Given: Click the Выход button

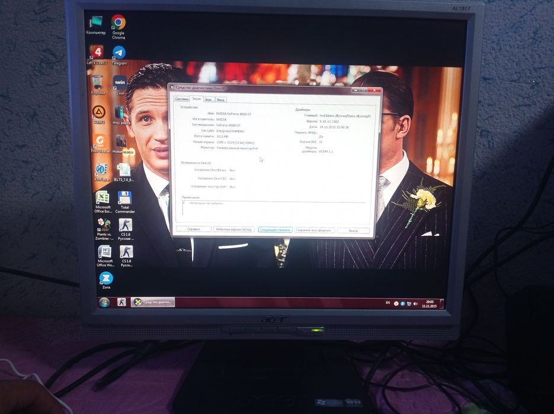Looking at the screenshot, I should click(x=353, y=230).
